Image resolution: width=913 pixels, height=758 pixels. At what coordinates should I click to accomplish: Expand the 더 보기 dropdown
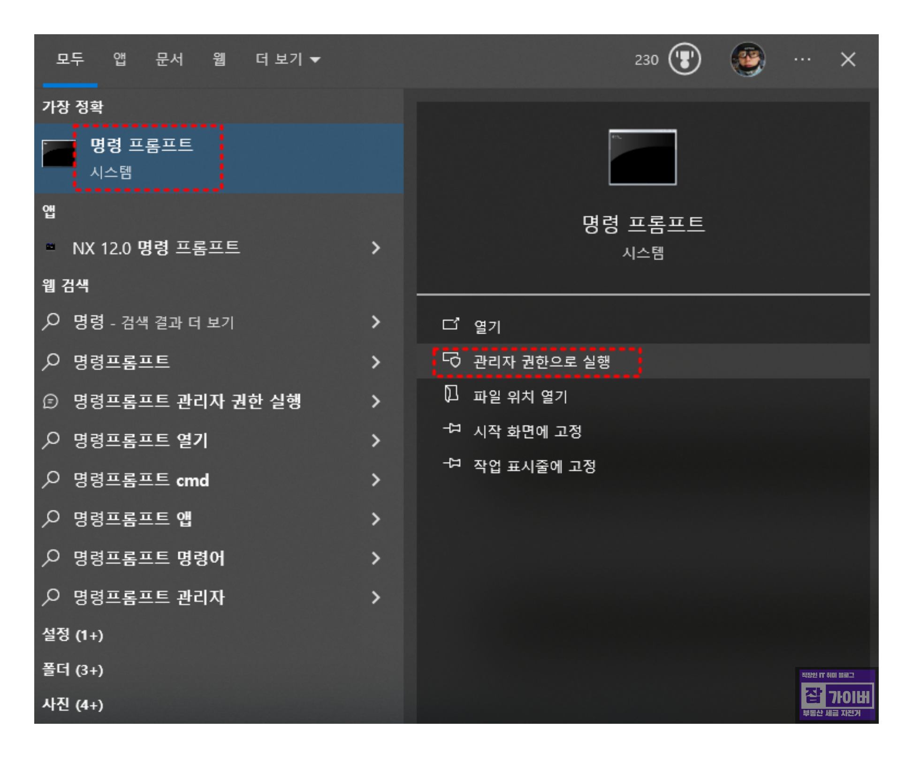click(x=288, y=60)
